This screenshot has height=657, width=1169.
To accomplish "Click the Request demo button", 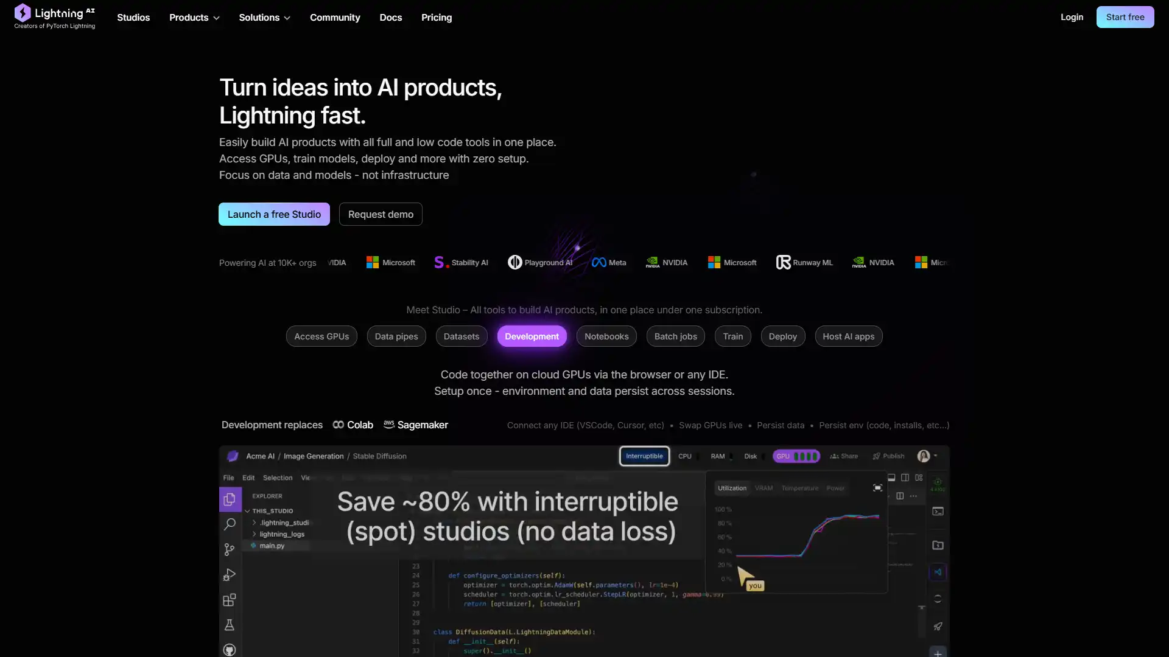I will coord(381,214).
